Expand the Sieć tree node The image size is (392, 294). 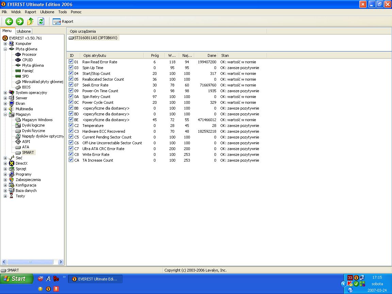5,158
